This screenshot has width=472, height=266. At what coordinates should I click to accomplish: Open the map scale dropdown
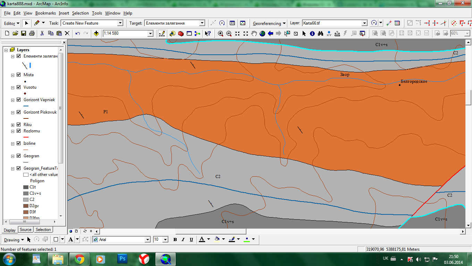click(150, 34)
